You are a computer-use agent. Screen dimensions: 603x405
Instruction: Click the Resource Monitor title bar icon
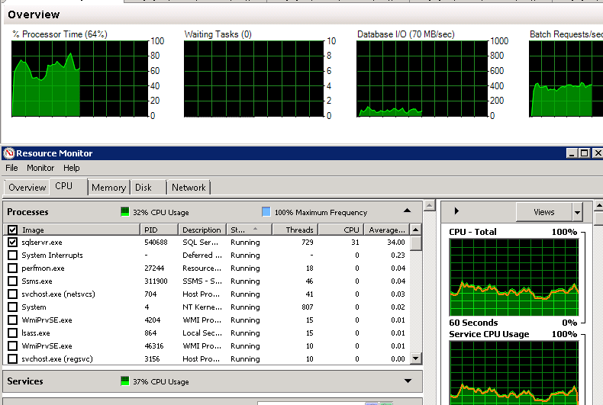click(x=9, y=153)
